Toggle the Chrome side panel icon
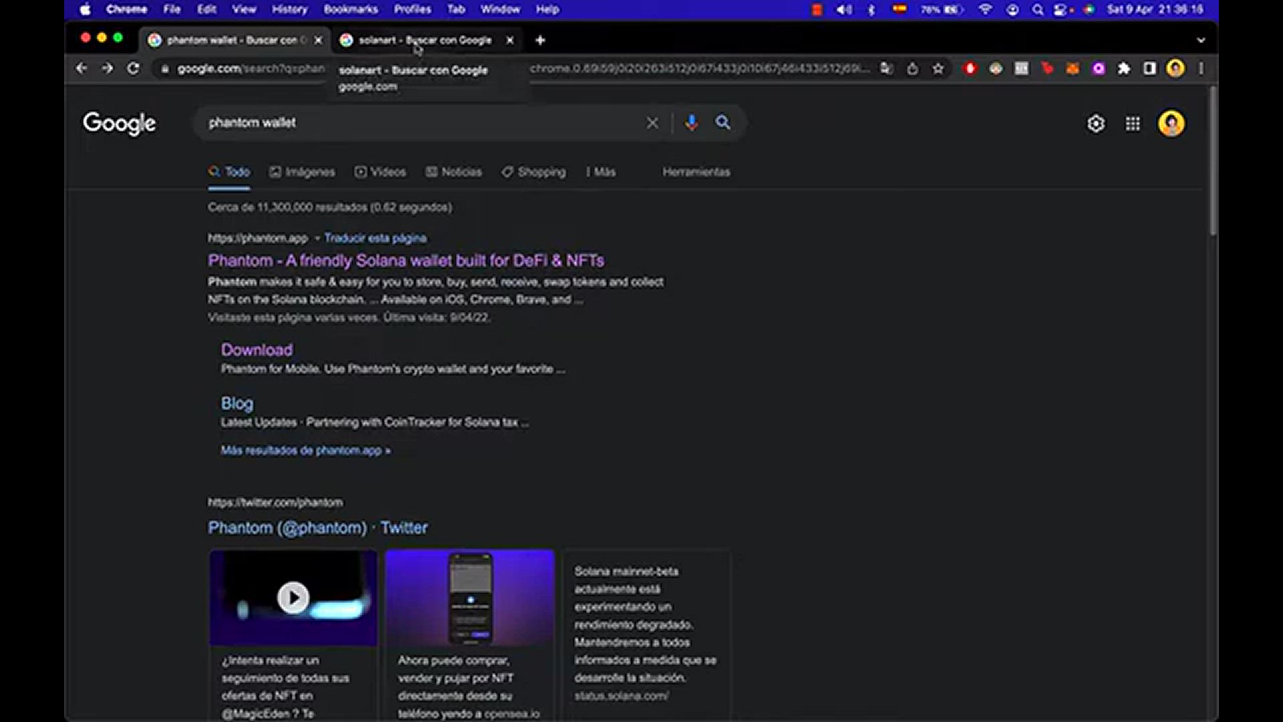This screenshot has height=722, width=1283. point(1149,68)
